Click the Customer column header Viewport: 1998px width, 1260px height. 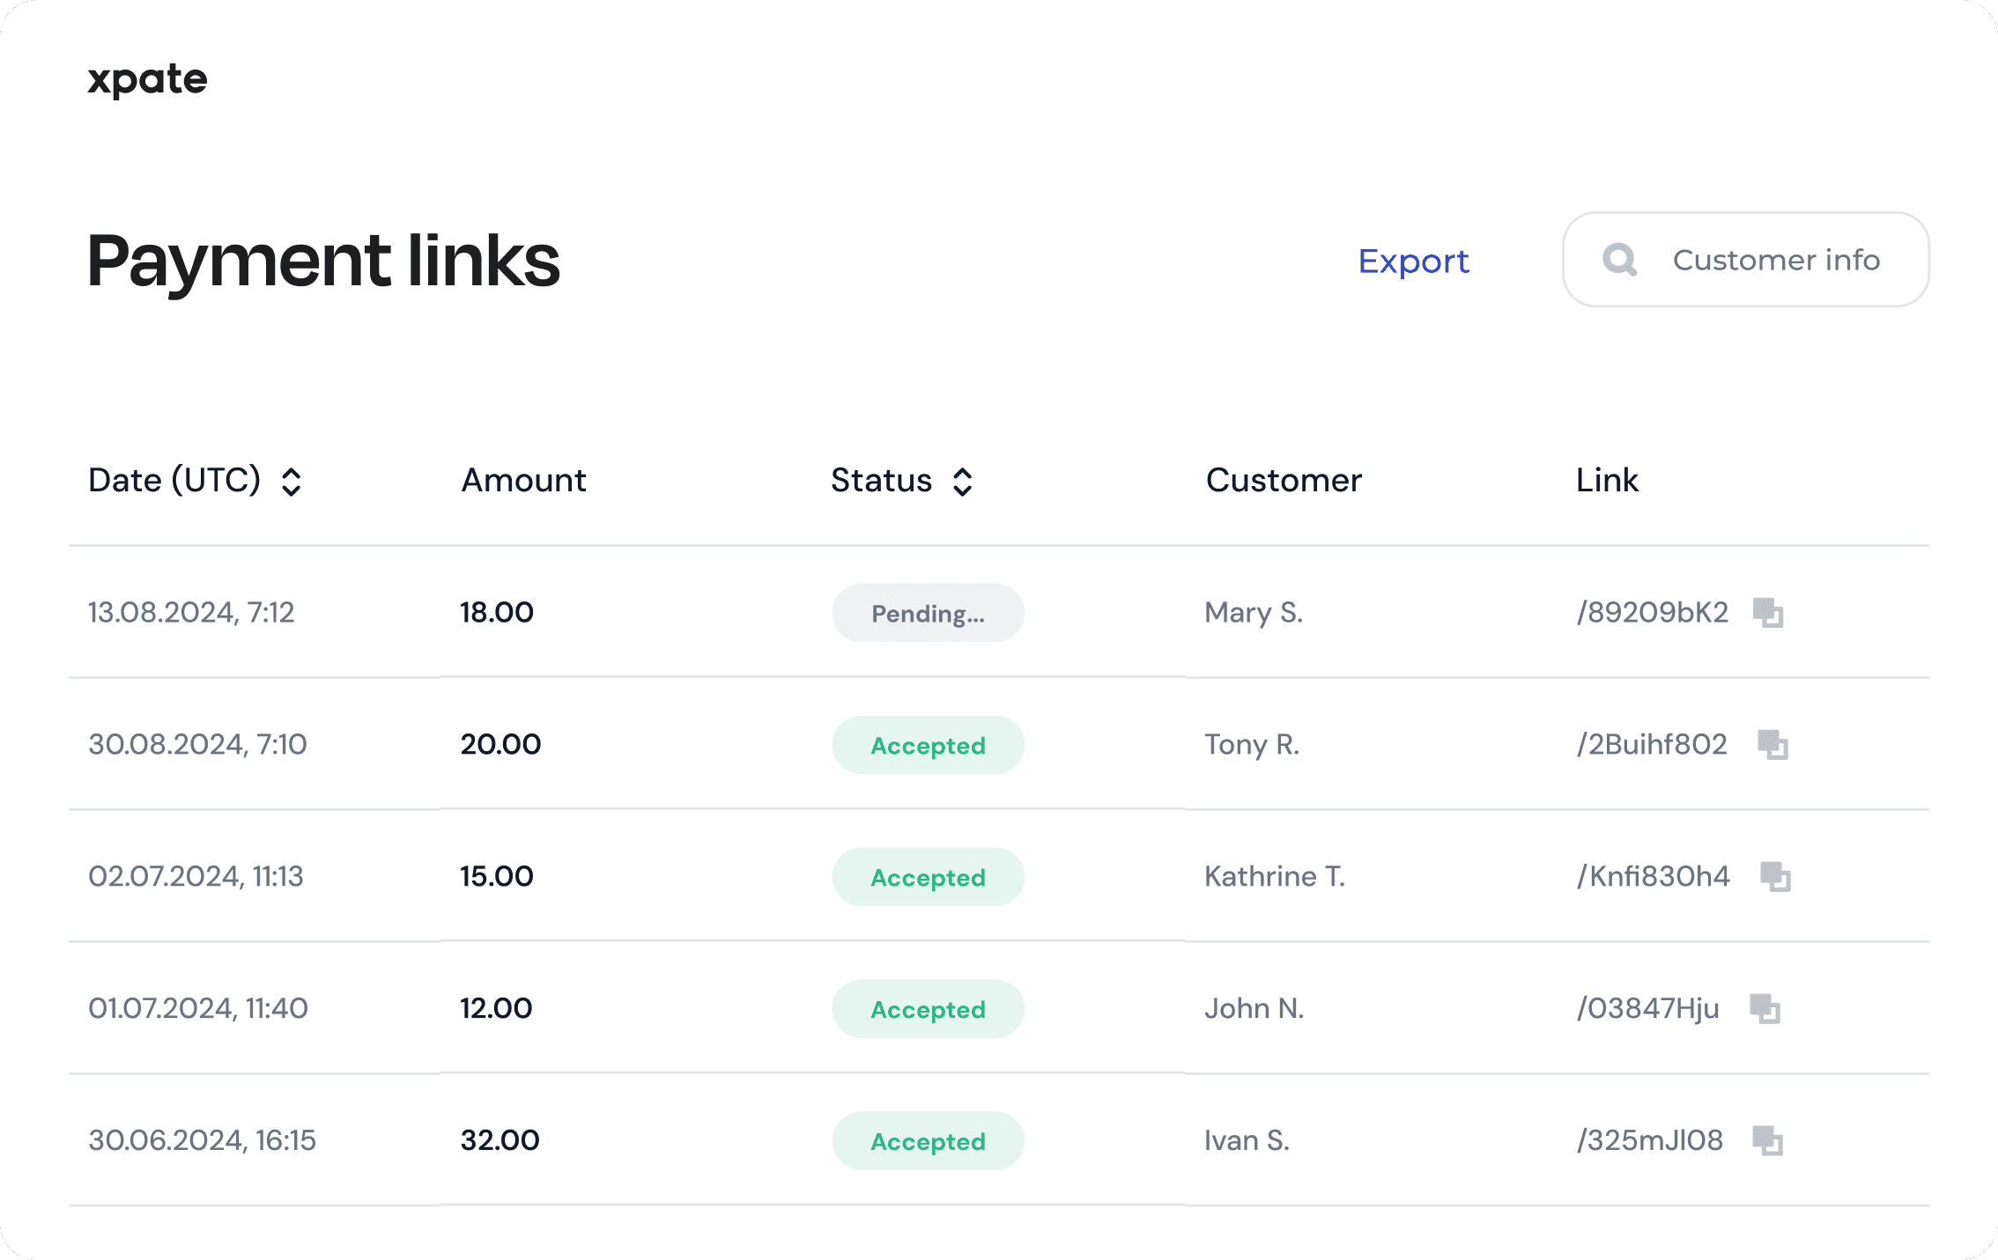[x=1284, y=481]
